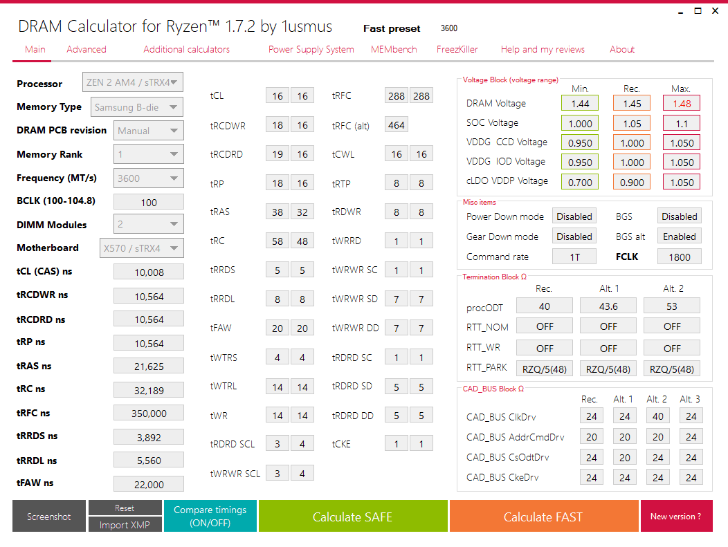Viewport: 728px width, 547px height.
Task: Close the DRAM Calculator window
Action: 716,11
